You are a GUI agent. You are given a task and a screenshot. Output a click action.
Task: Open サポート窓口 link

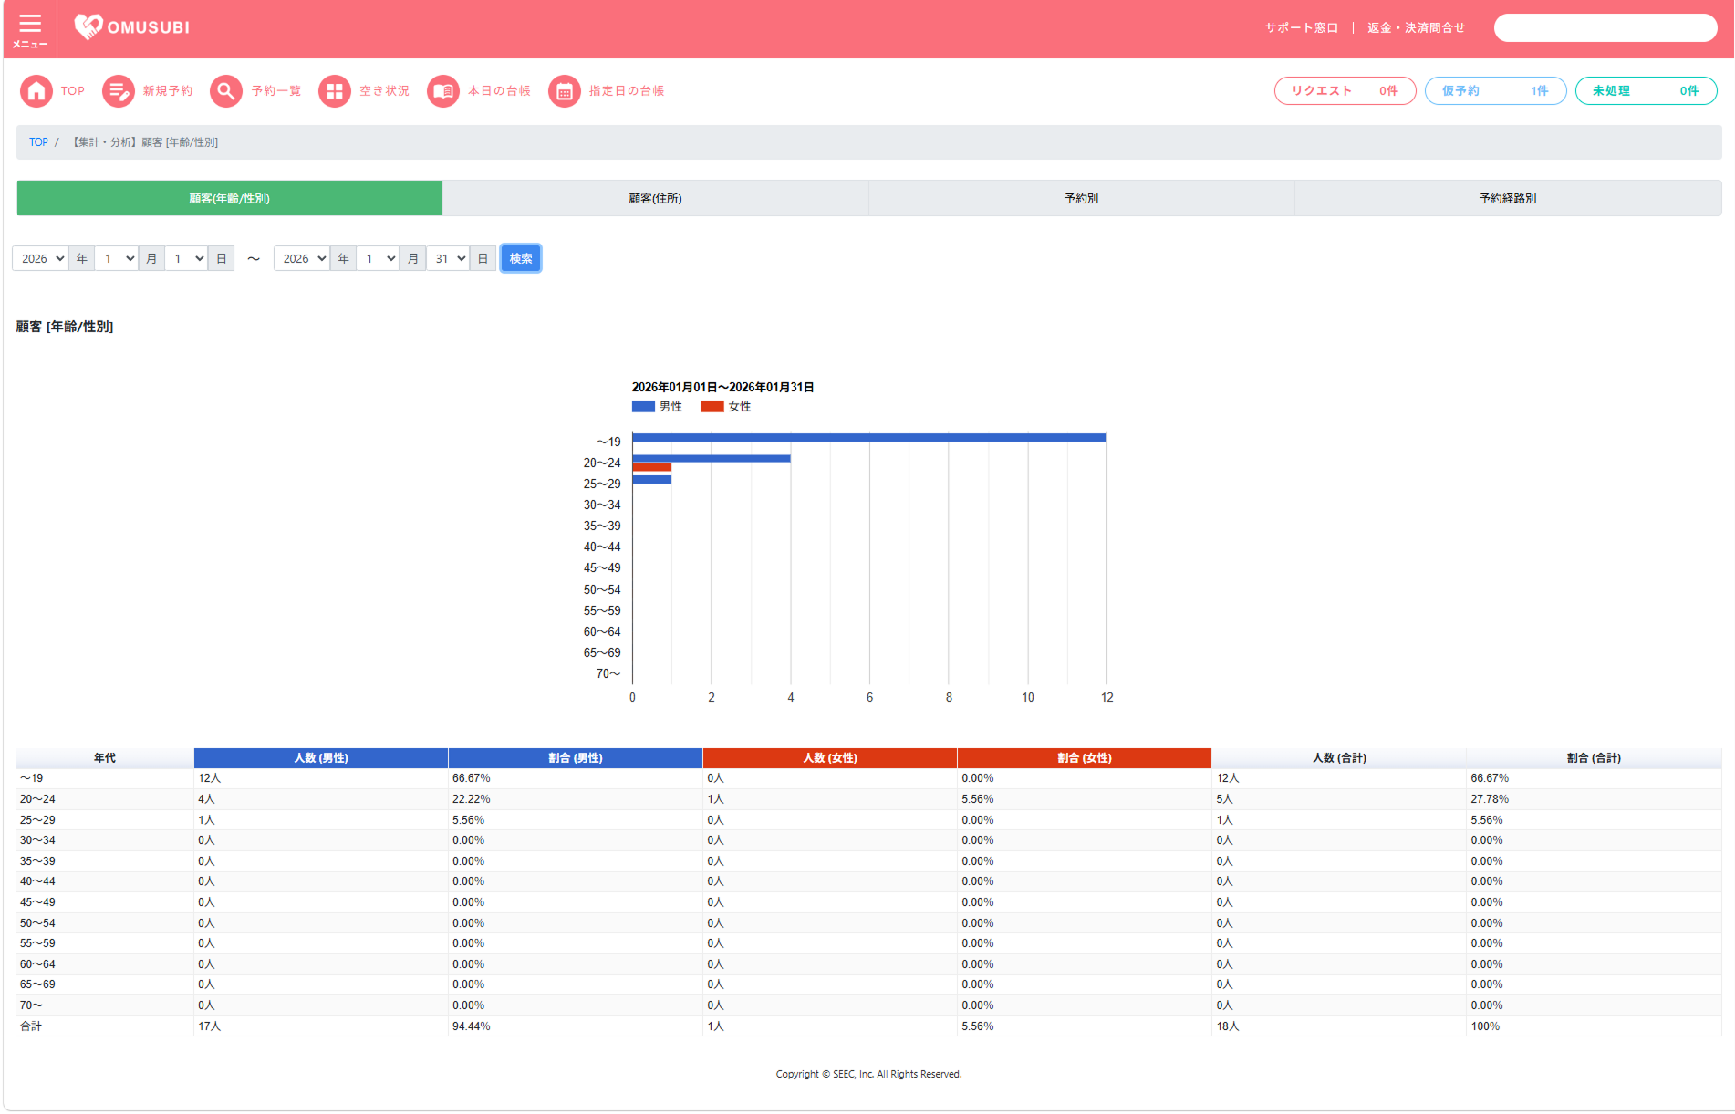[x=1301, y=28]
